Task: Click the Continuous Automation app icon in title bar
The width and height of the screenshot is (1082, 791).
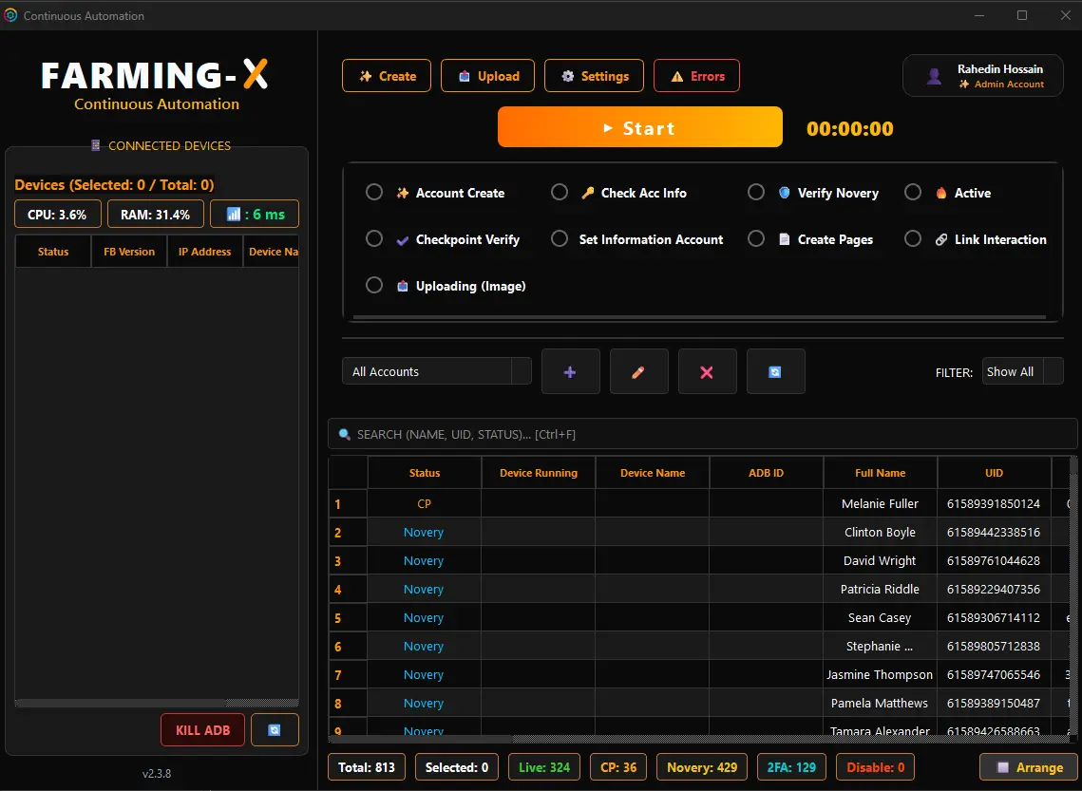Action: (10, 15)
